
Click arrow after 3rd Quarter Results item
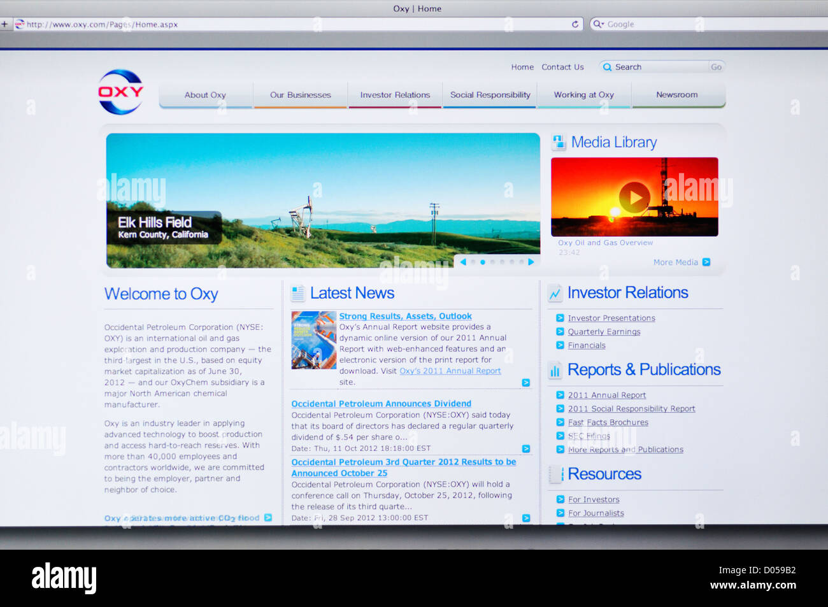pos(525,518)
